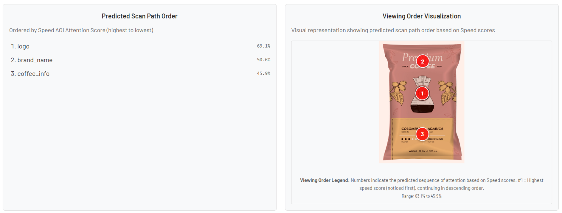562x213 pixels.
Task: Click the red marker number 1
Action: 422,94
